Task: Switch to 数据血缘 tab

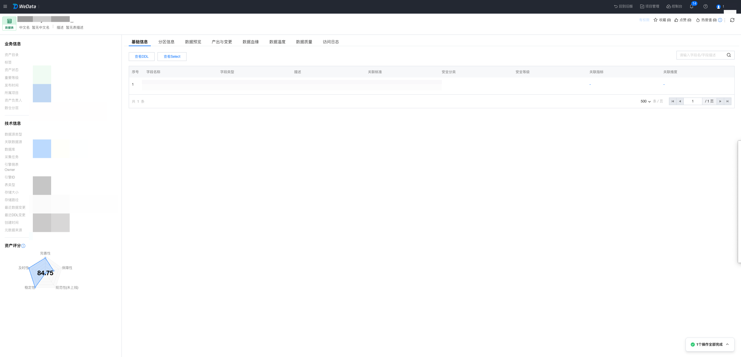Action: click(x=250, y=42)
